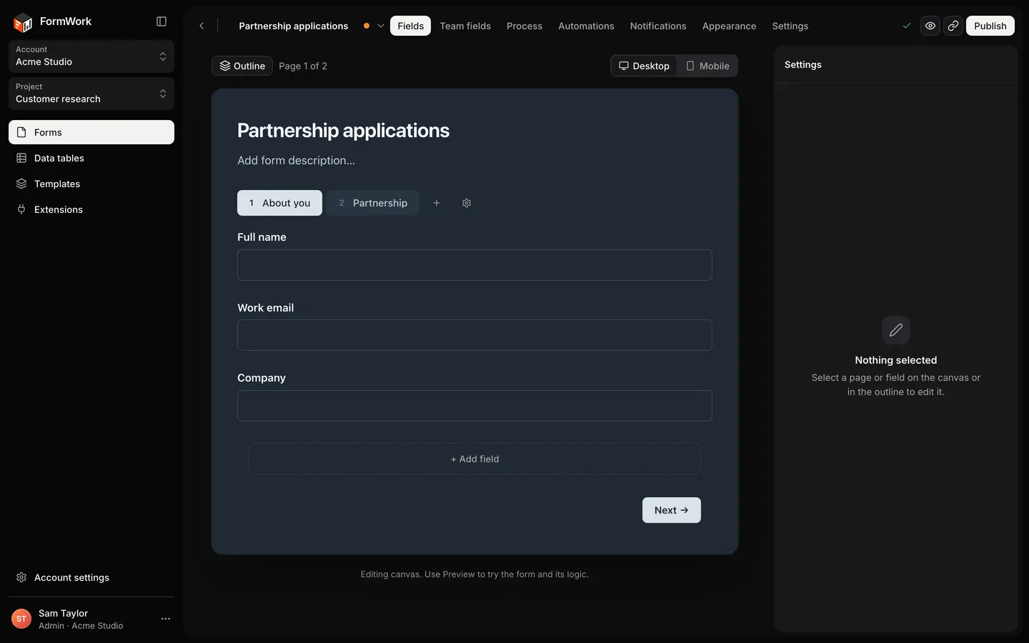
Task: Click the Add form description placeholder
Action: pos(296,161)
